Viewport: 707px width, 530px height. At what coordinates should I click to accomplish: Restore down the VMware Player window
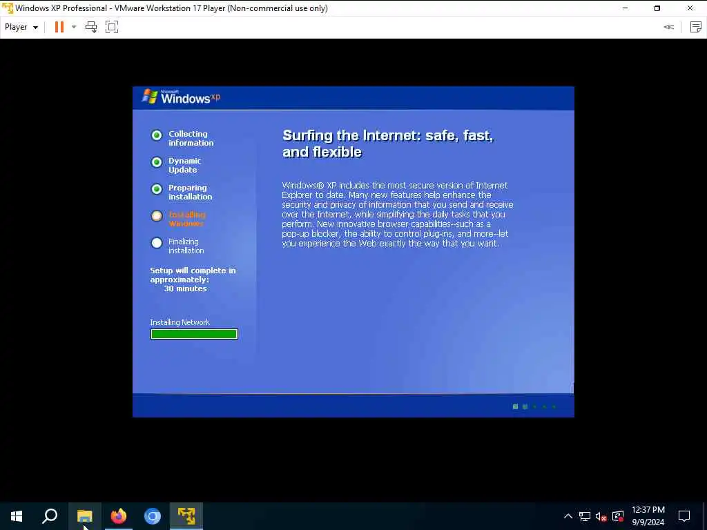coord(657,8)
